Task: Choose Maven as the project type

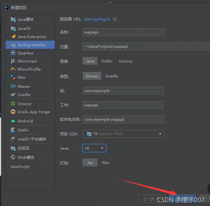Action: pos(92,76)
